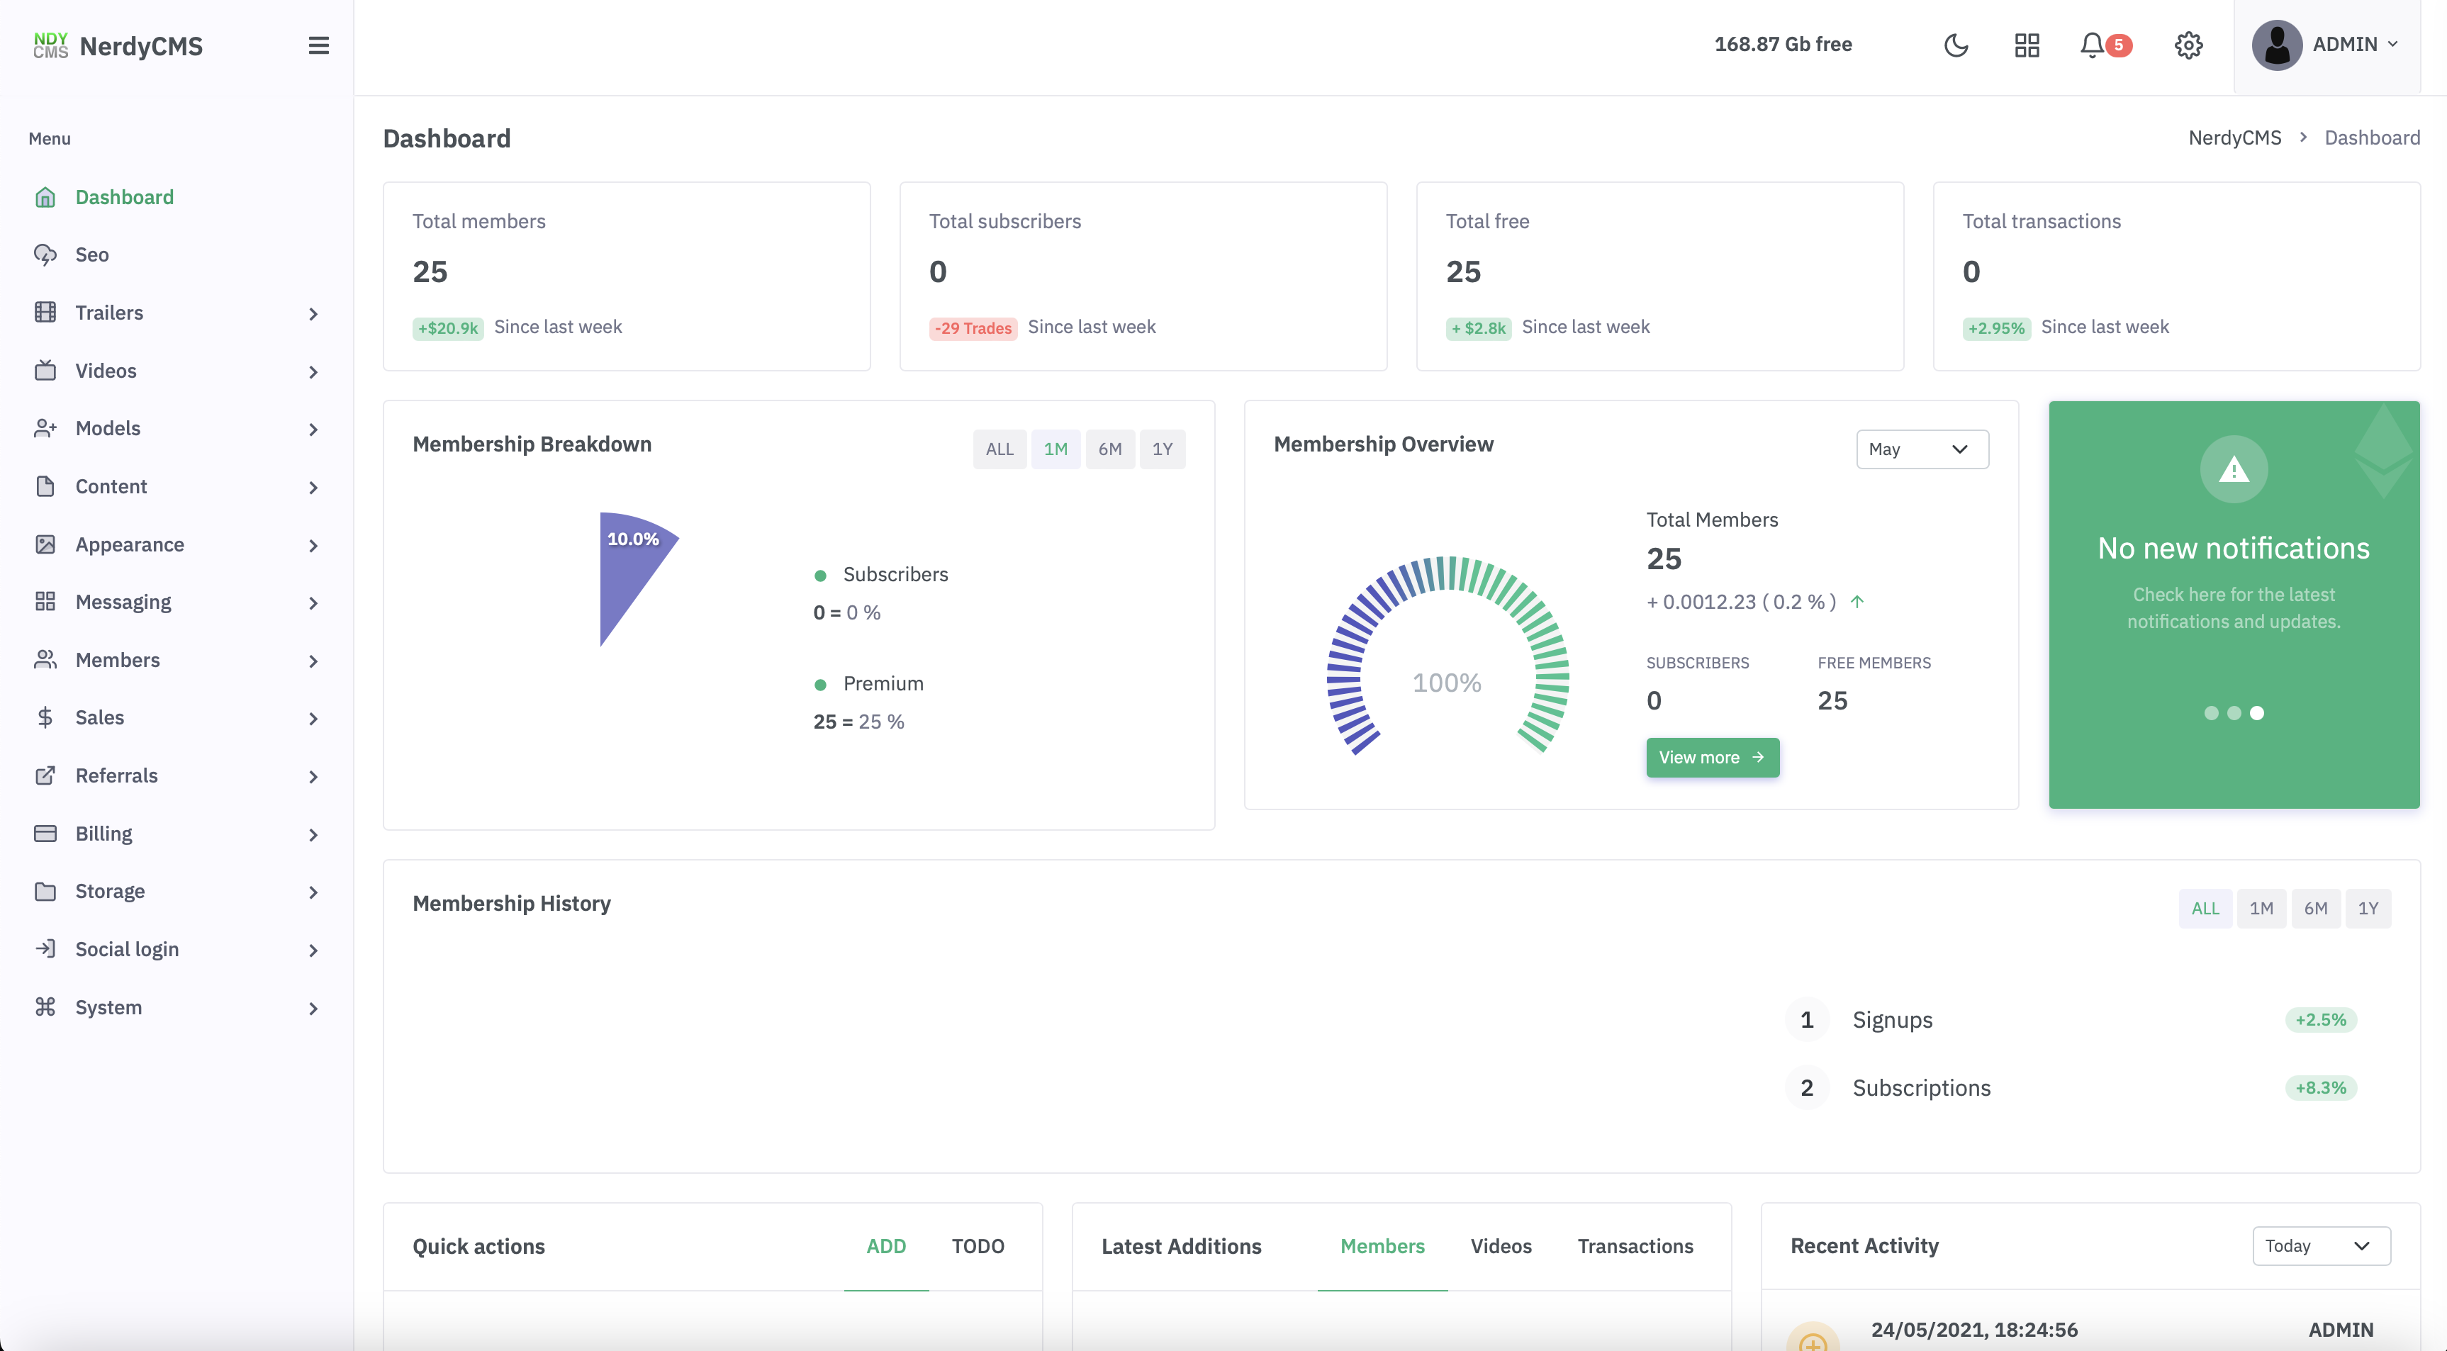Click the Storage folder icon

(45, 891)
